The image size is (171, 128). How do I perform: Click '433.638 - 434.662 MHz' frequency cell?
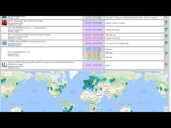tap(94, 65)
